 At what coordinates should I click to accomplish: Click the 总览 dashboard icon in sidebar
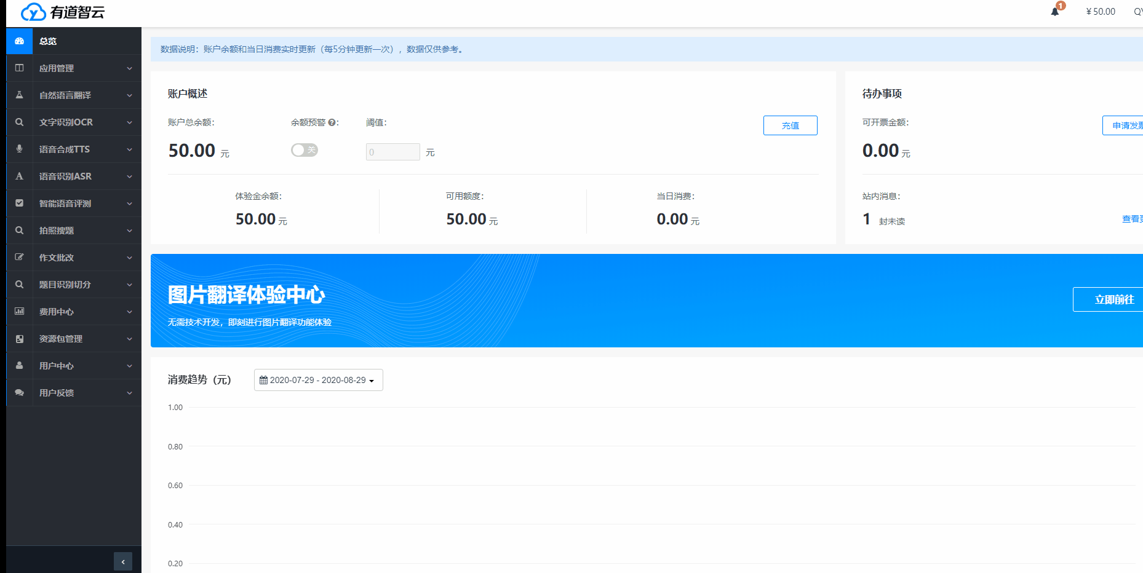click(19, 41)
